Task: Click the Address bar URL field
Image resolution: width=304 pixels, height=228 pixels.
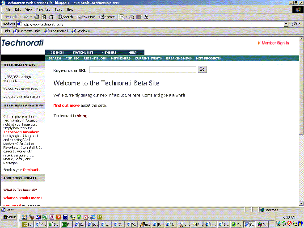Action: [150, 24]
